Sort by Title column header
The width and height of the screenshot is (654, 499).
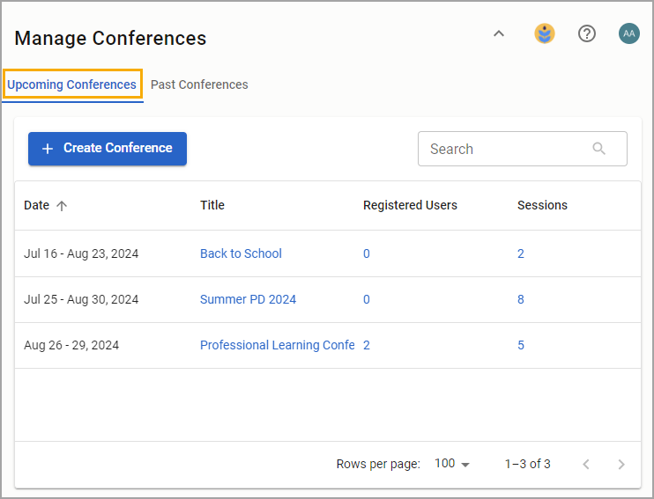click(212, 205)
